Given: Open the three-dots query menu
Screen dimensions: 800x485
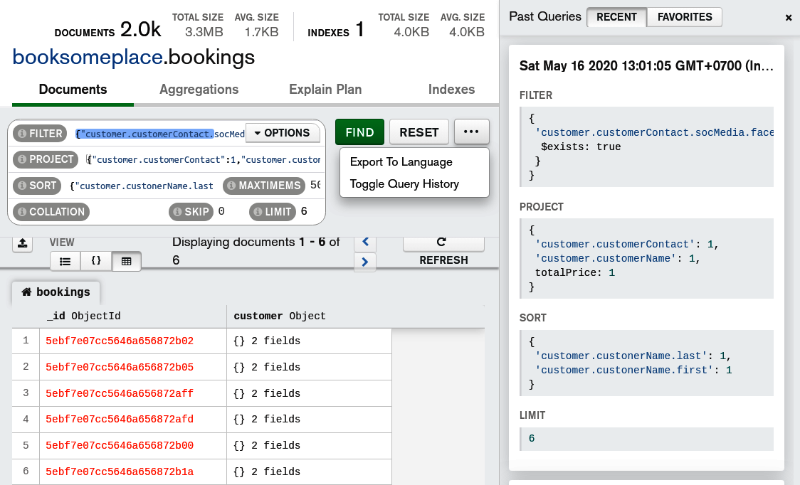Looking at the screenshot, I should point(471,132).
